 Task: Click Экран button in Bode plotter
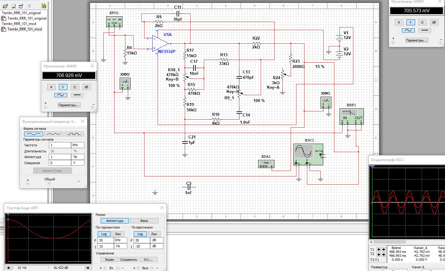tap(109, 260)
